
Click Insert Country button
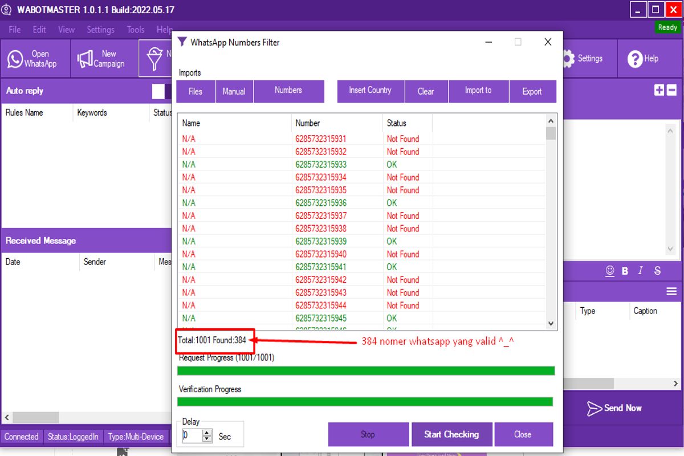[370, 91]
